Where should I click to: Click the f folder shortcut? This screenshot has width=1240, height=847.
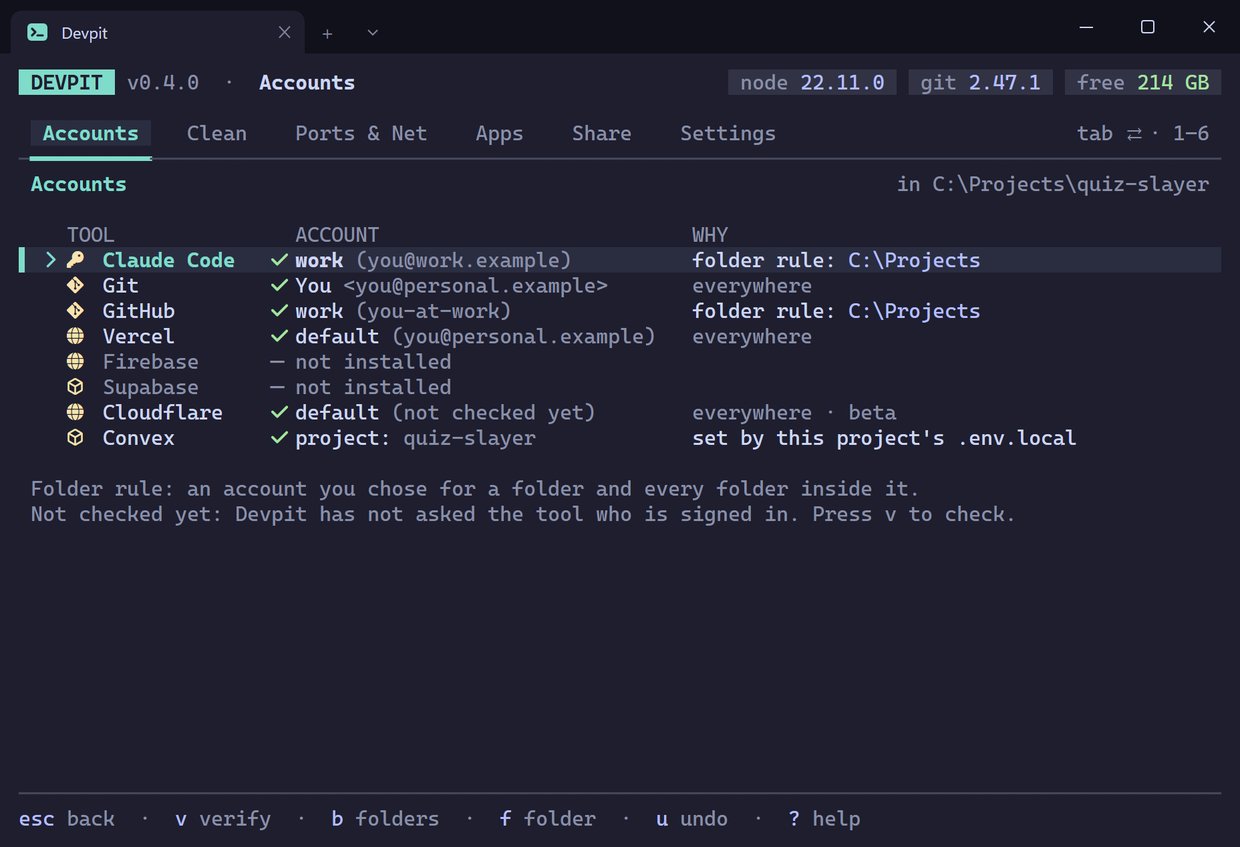coord(548,819)
